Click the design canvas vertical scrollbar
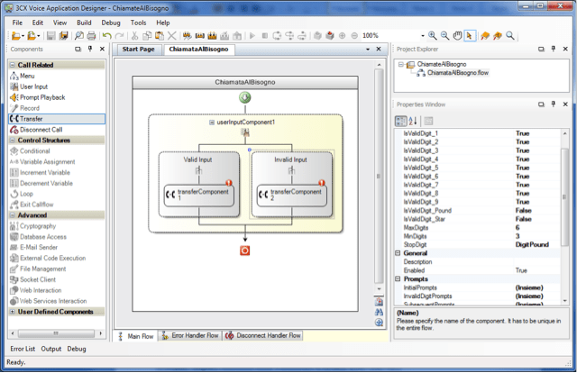The image size is (577, 373). click(379, 177)
